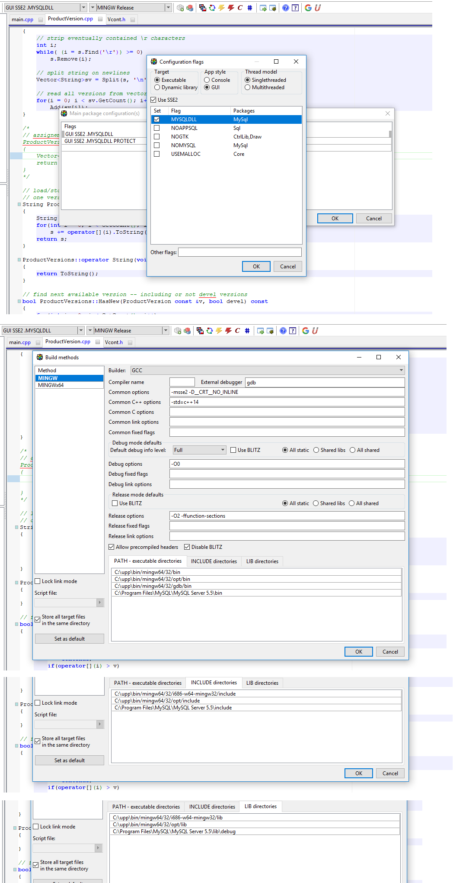Switch to main.cpp tab above Build methods dialog

(20, 342)
